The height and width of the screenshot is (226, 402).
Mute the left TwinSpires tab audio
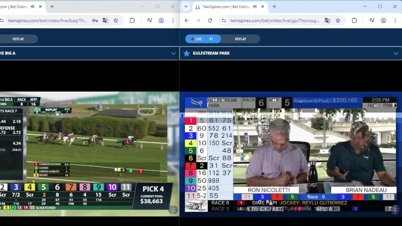coord(33,7)
